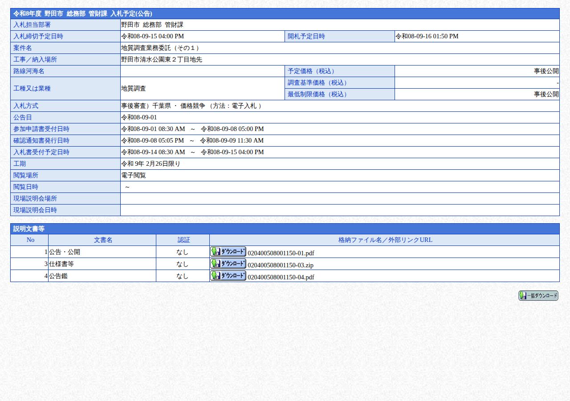Click the 入札方式 value text
This screenshot has height=401, width=570.
pos(191,106)
